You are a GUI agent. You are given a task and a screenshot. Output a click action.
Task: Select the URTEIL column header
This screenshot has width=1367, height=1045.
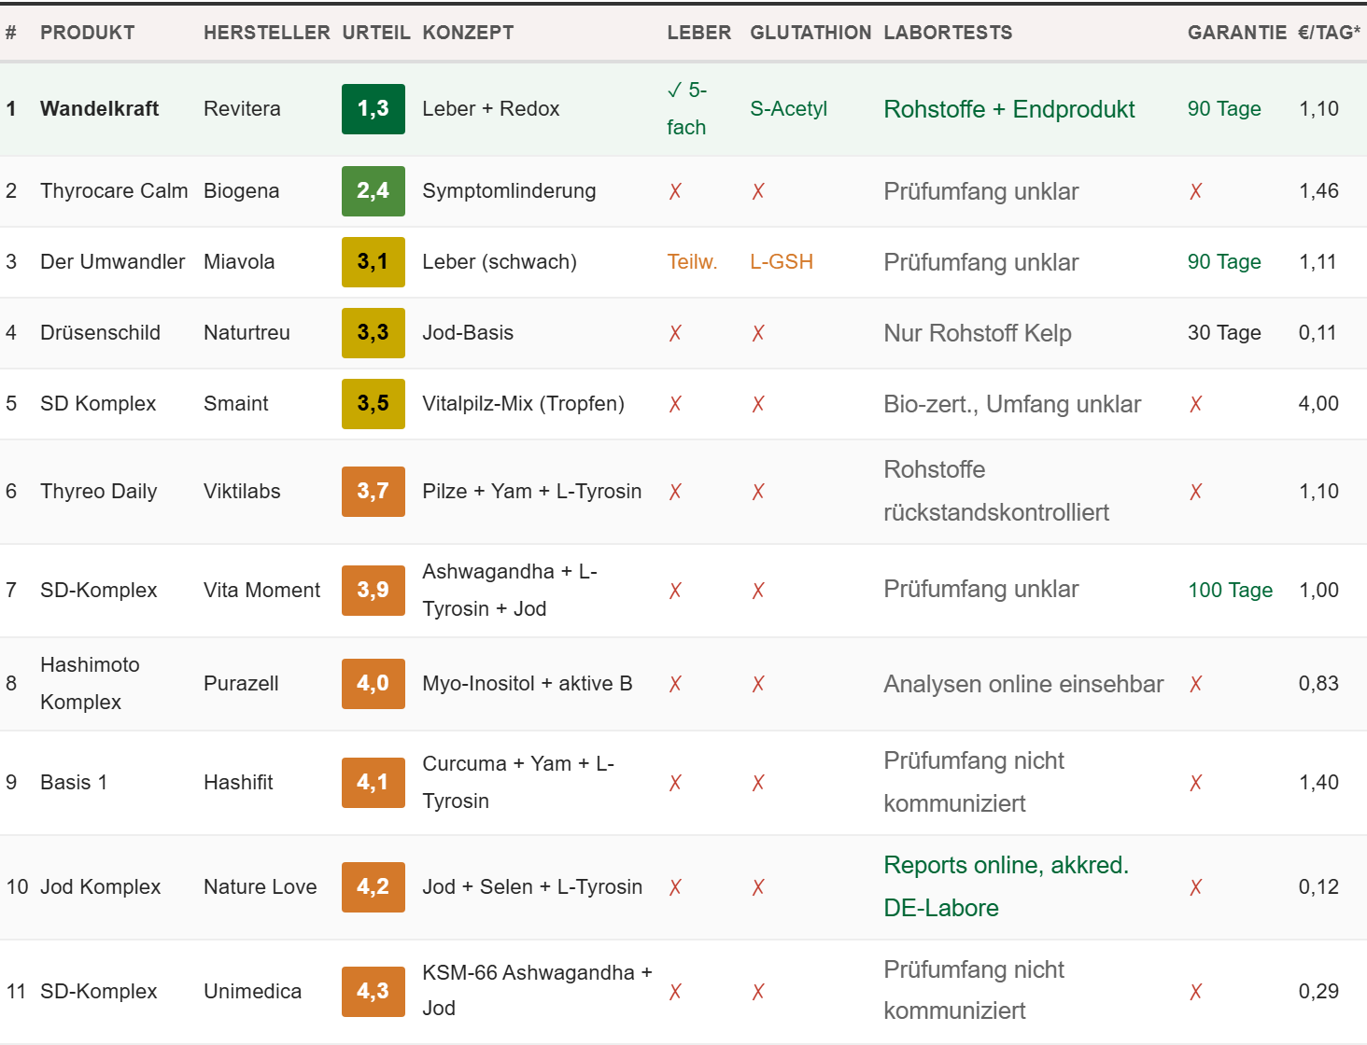(376, 33)
